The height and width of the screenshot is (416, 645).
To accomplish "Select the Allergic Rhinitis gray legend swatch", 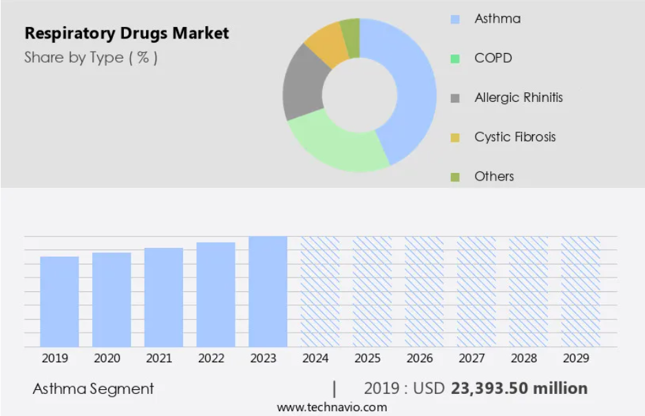I will coord(455,98).
